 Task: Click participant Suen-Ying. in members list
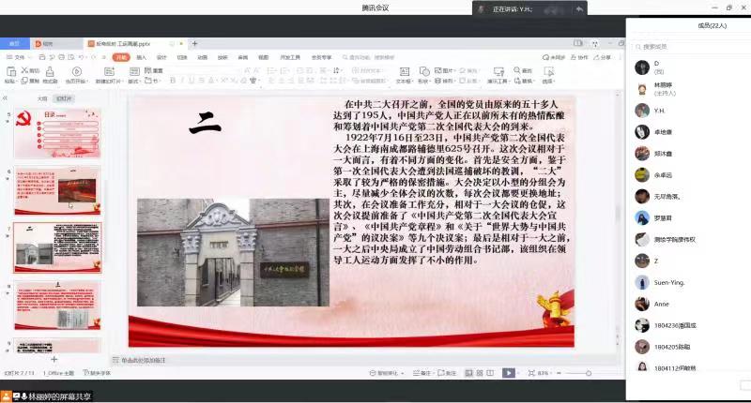click(x=670, y=282)
